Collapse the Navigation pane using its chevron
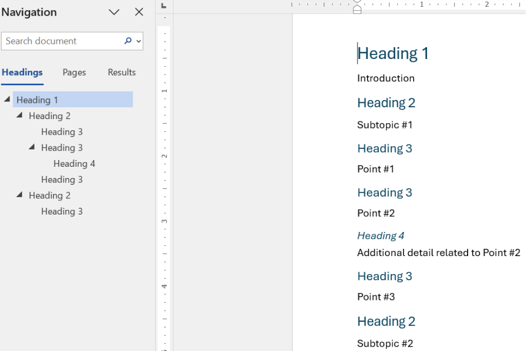The width and height of the screenshot is (526, 351). pos(114,12)
